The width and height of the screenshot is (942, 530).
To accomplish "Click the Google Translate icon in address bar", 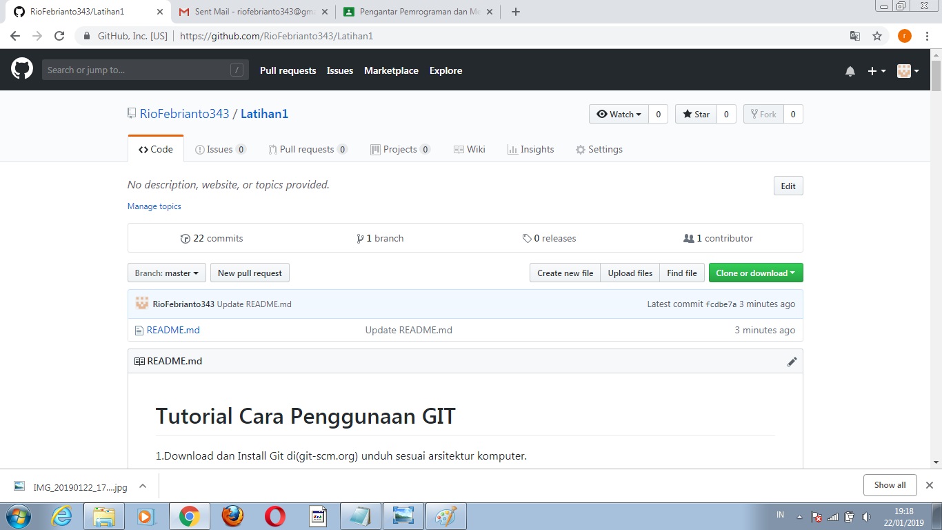I will tap(855, 36).
